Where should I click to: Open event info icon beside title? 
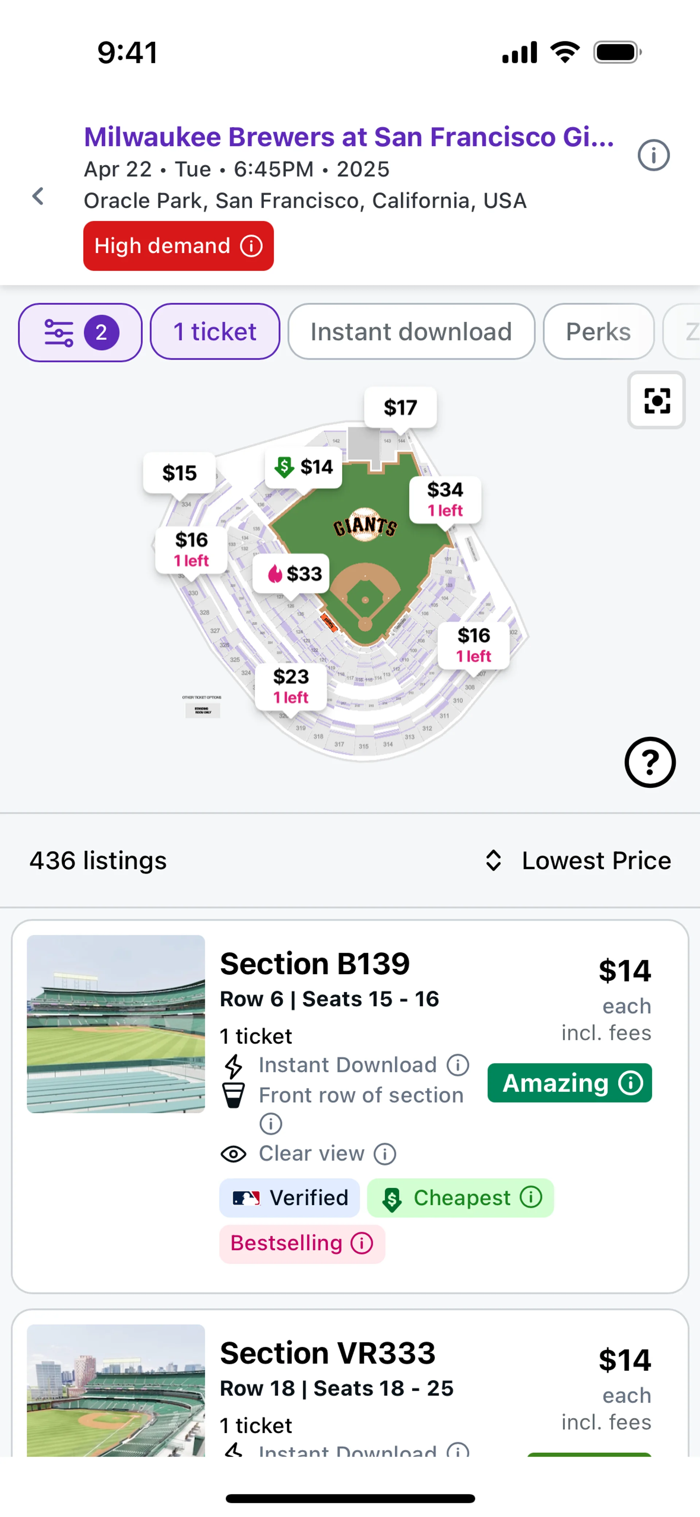[x=653, y=156]
